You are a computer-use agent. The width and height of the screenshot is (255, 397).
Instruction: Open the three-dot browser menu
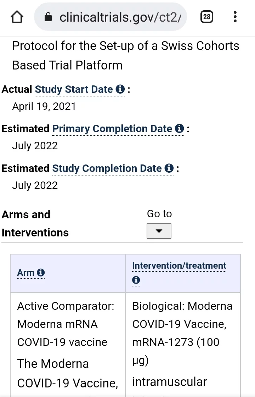235,17
